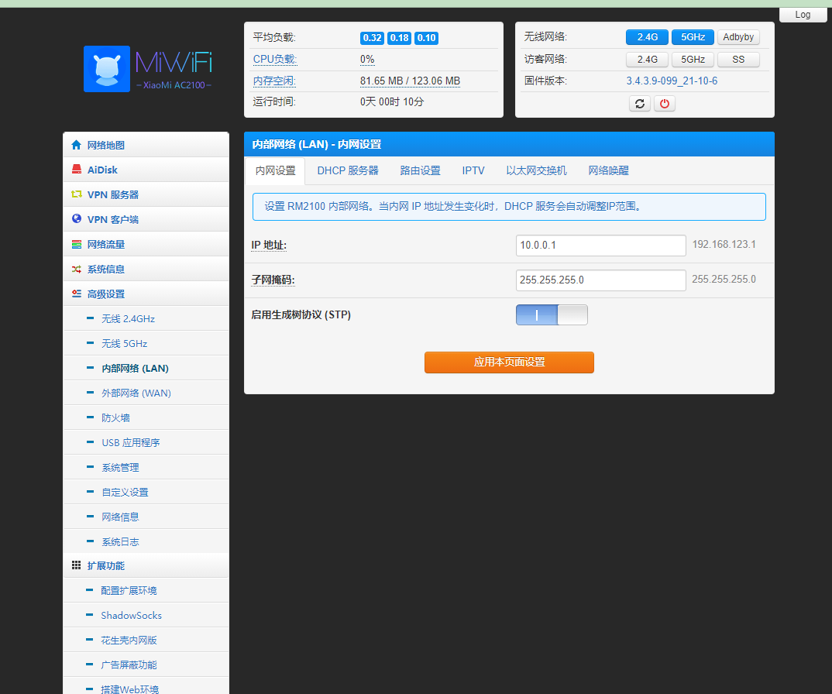Click the Log button at top right
The image size is (832, 694).
coord(803,15)
